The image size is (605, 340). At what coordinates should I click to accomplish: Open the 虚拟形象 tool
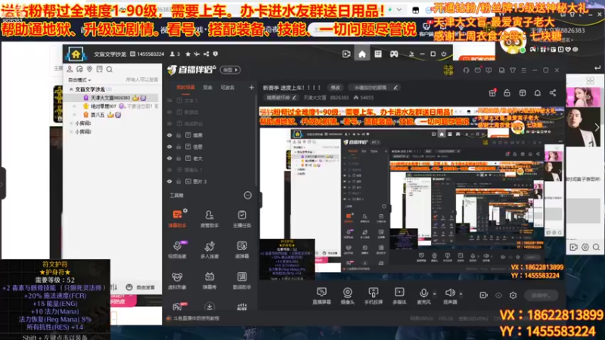177,280
